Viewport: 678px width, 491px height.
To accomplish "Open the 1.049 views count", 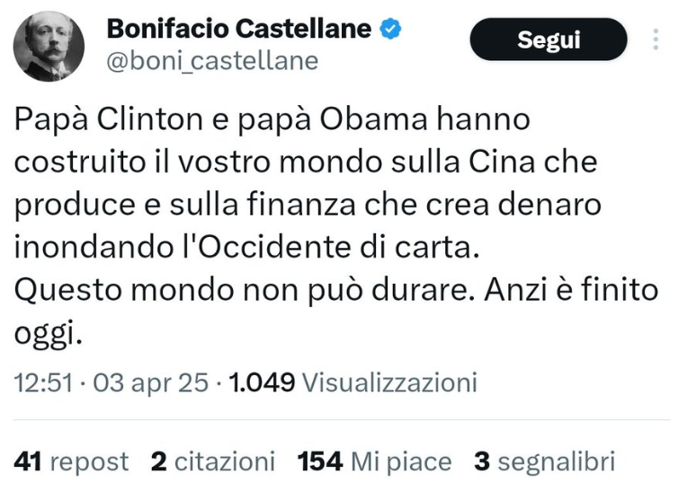I will pos(263,383).
